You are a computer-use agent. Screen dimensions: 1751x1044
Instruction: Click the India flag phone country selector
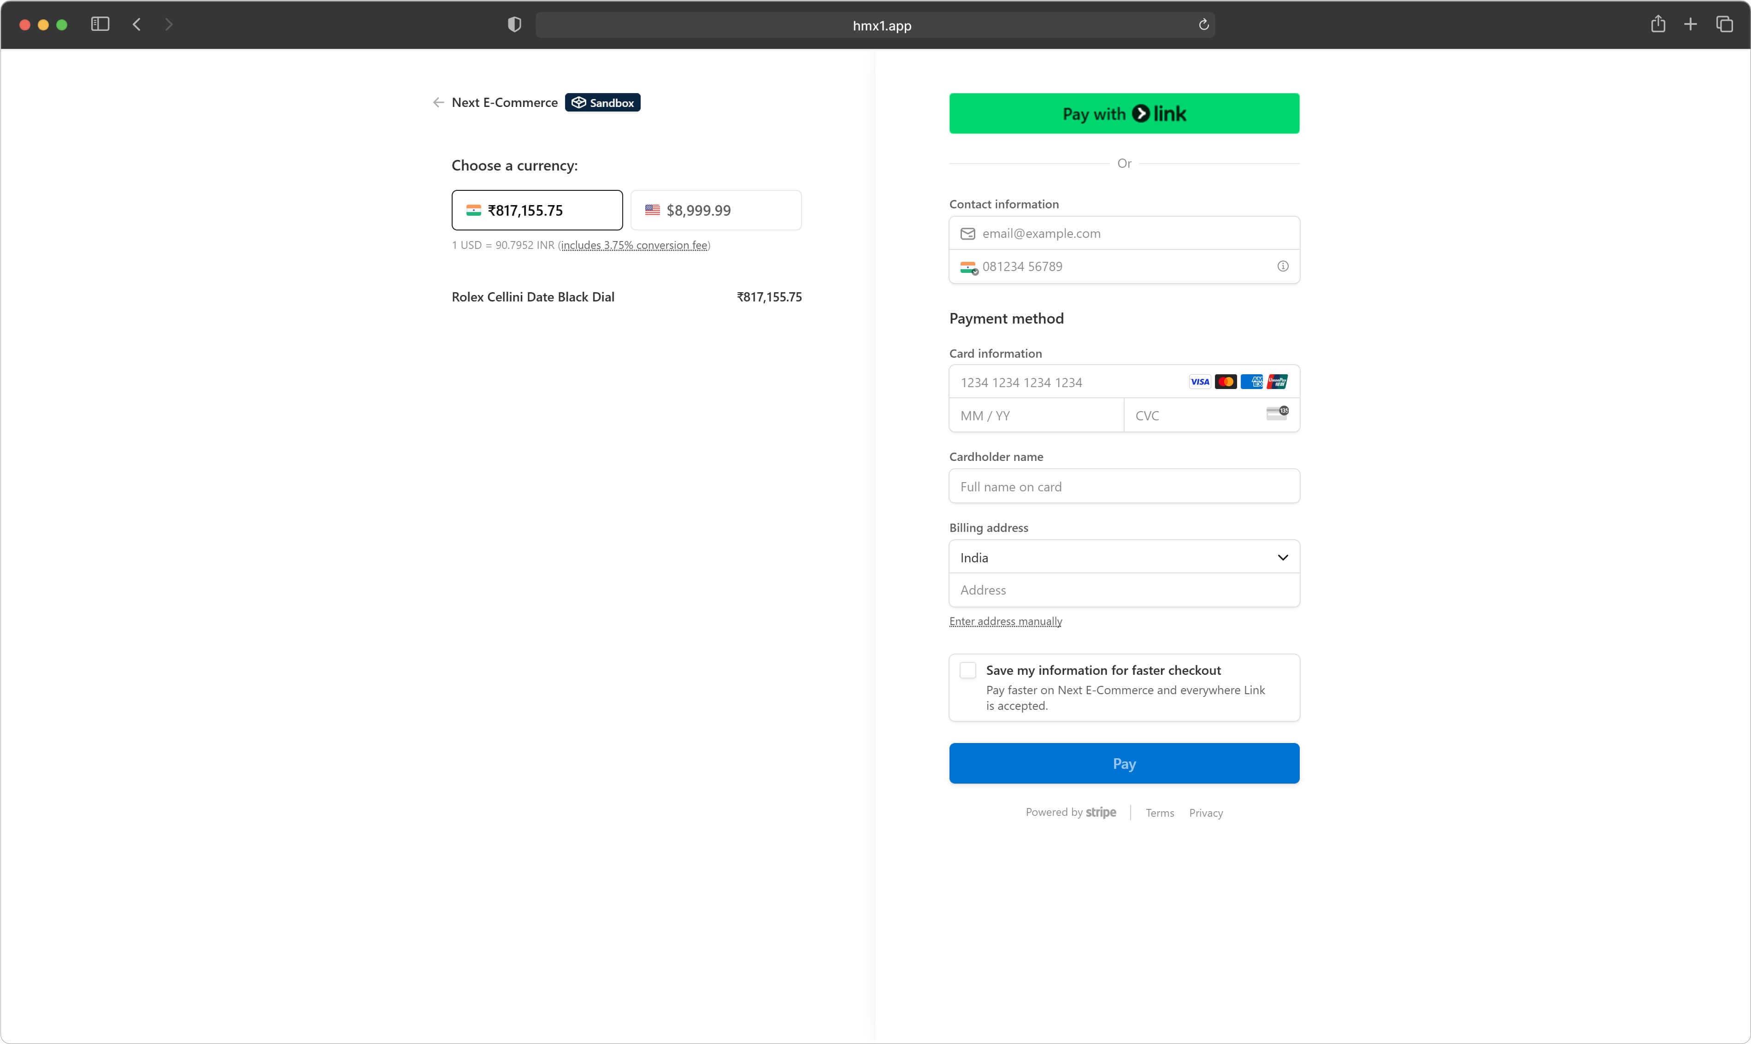(x=969, y=267)
